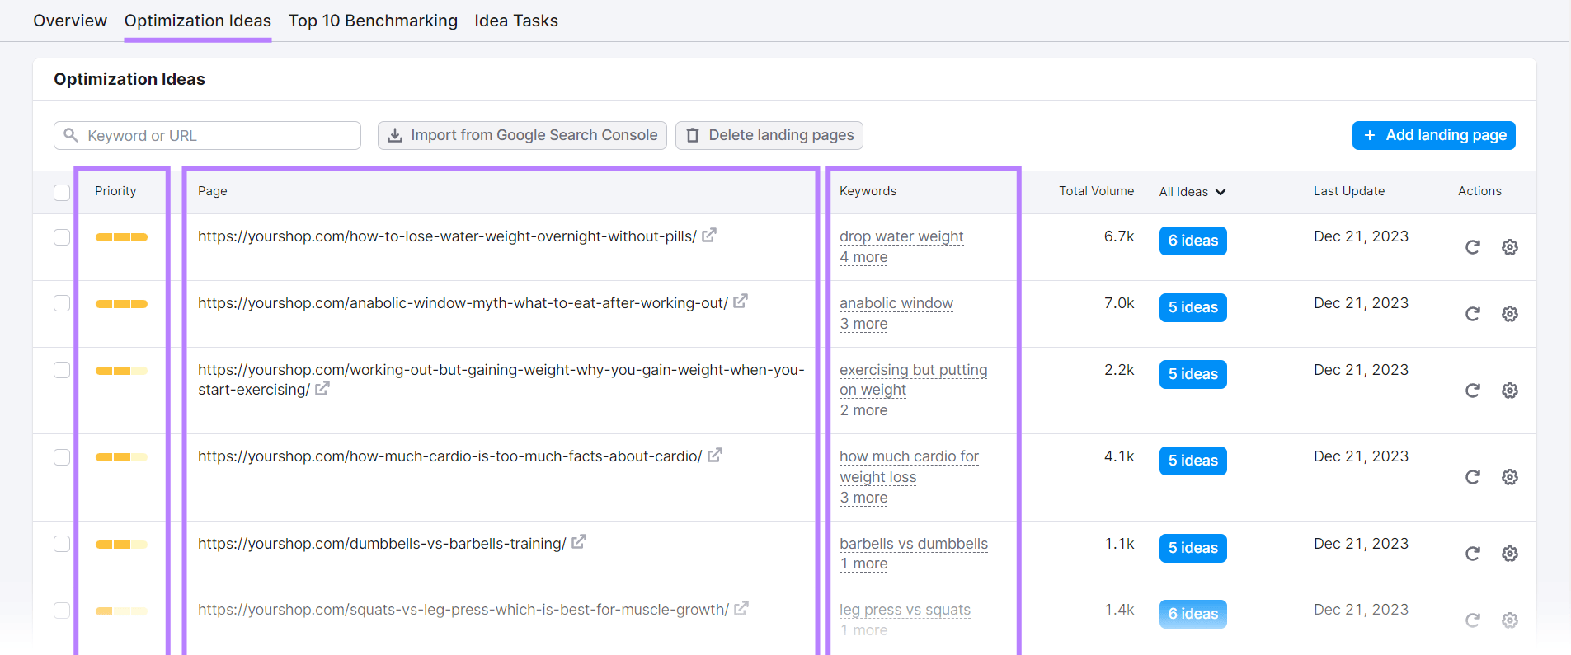Viewport: 1571px width, 655px height.
Task: Open external link icon for dumbbells-vs-barbells URL
Action: pyautogui.click(x=579, y=542)
